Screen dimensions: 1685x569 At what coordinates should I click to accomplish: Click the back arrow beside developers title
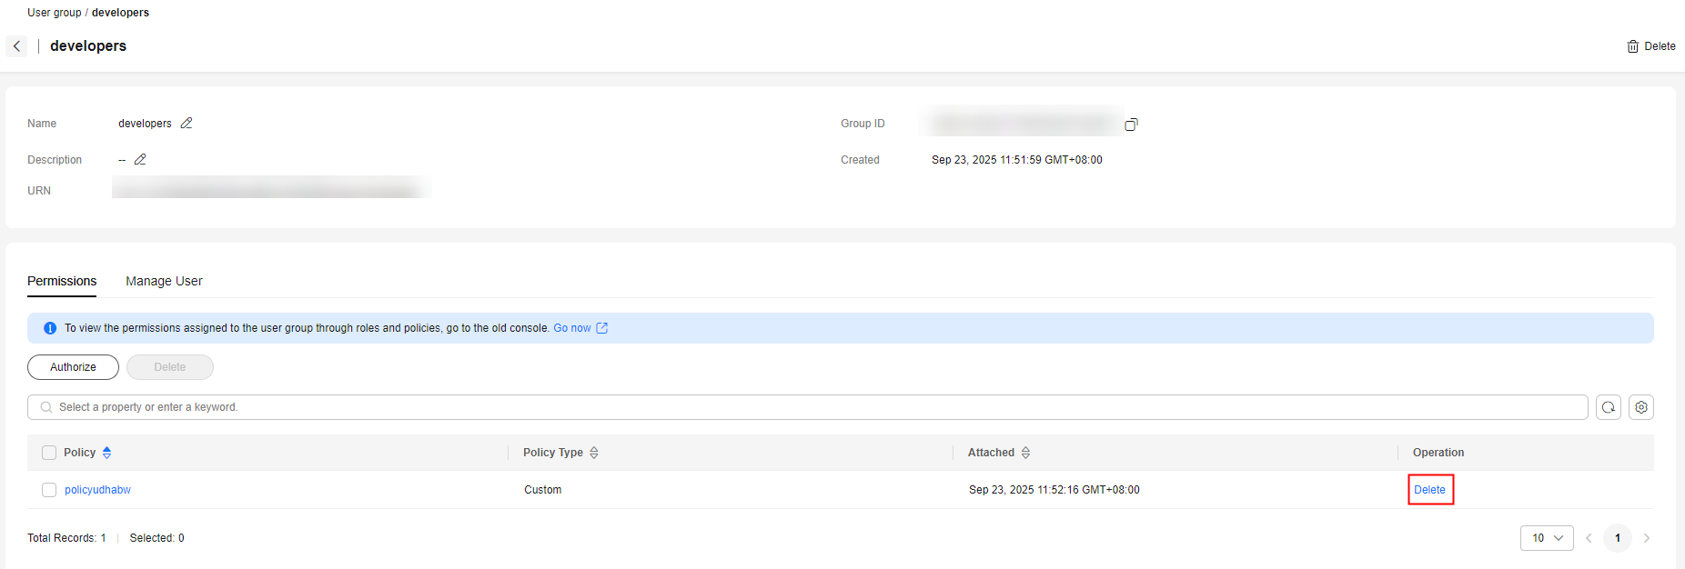16,46
